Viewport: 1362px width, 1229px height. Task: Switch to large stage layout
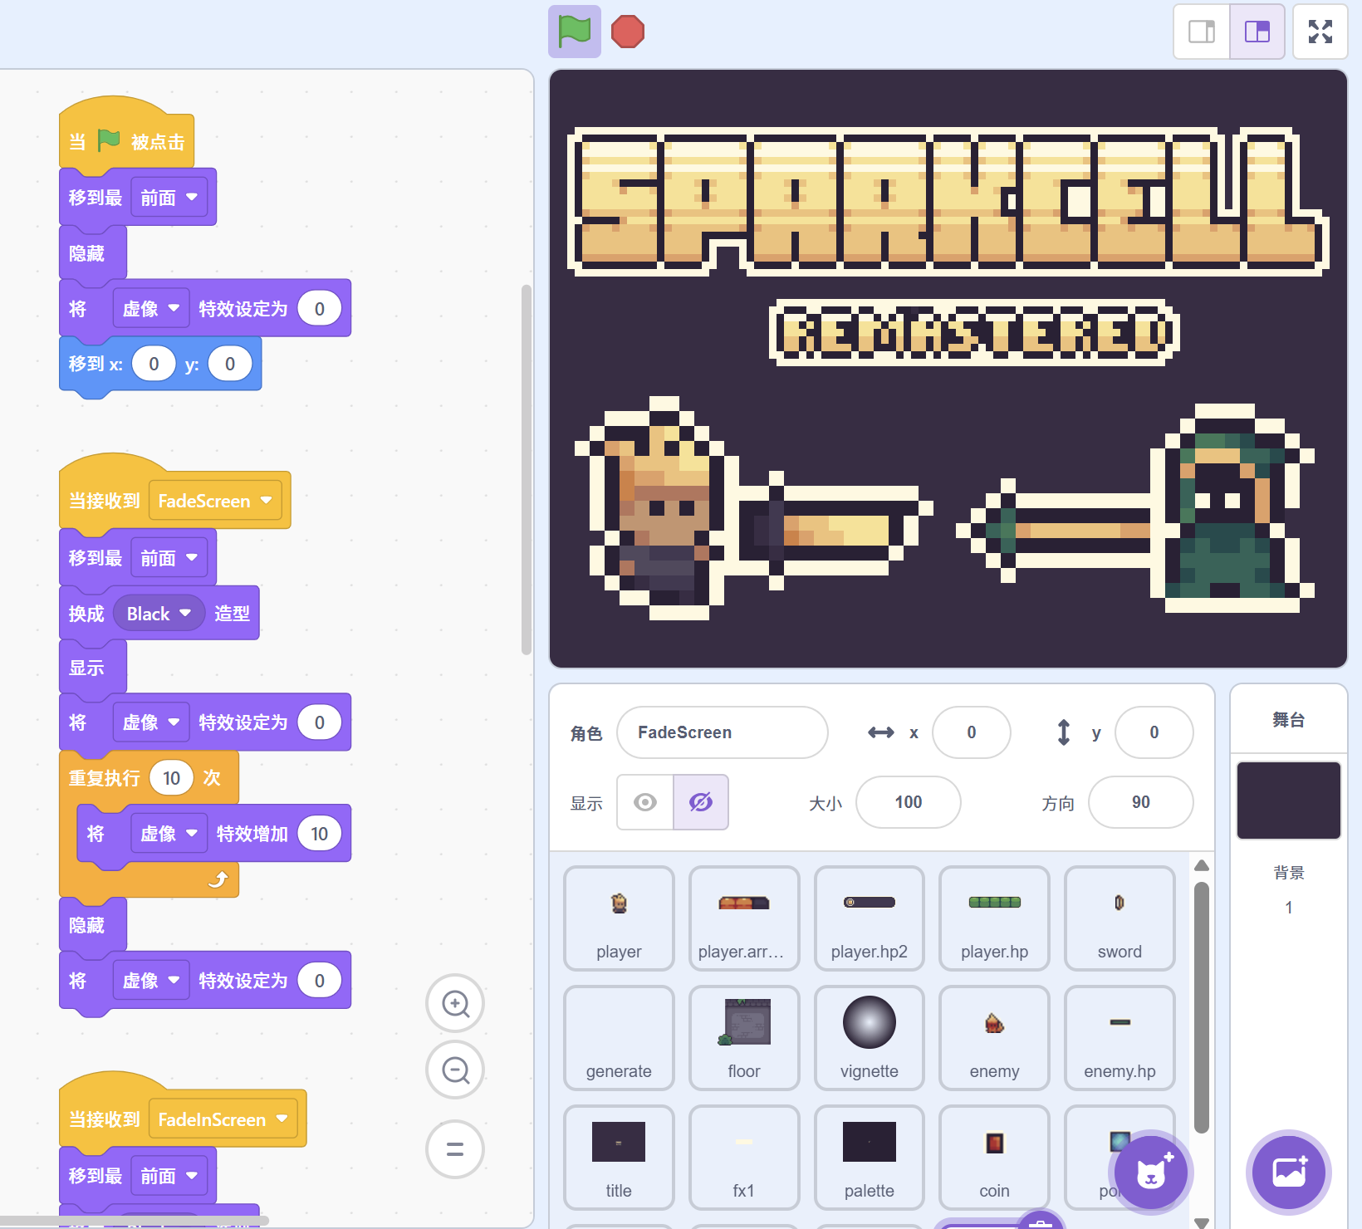coord(1257,32)
